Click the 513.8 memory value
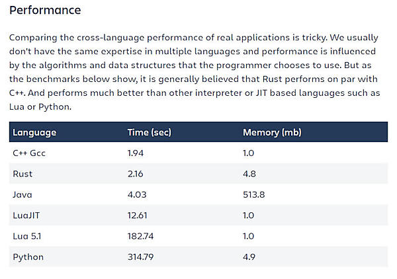 click(x=254, y=194)
